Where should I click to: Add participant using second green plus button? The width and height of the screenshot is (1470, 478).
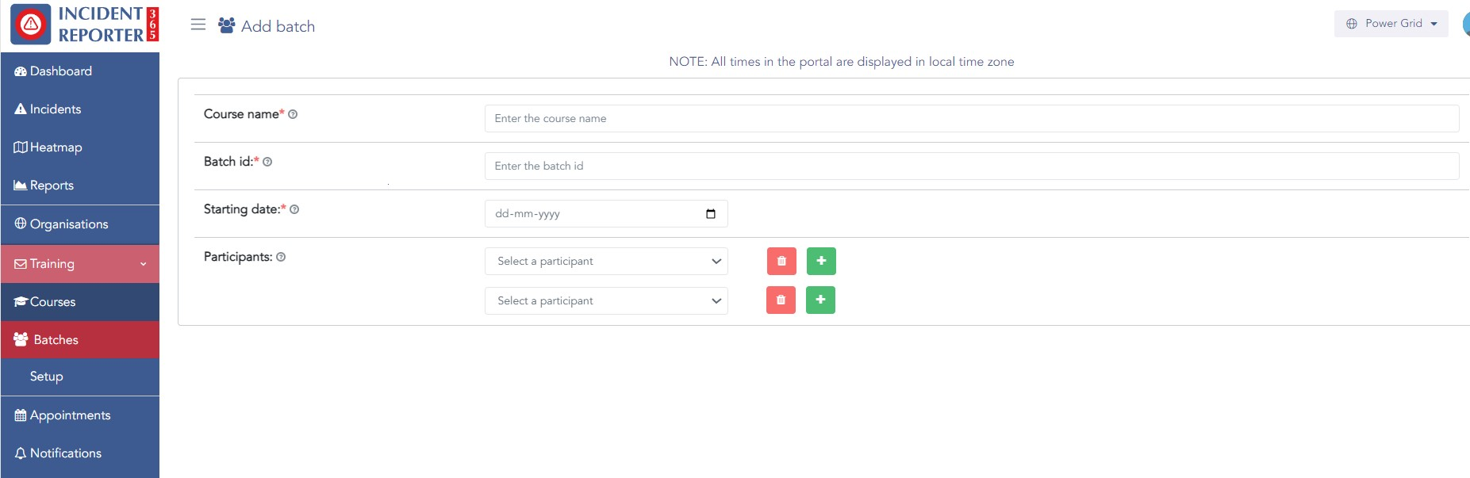point(820,300)
